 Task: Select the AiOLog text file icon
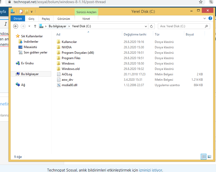[59, 74]
